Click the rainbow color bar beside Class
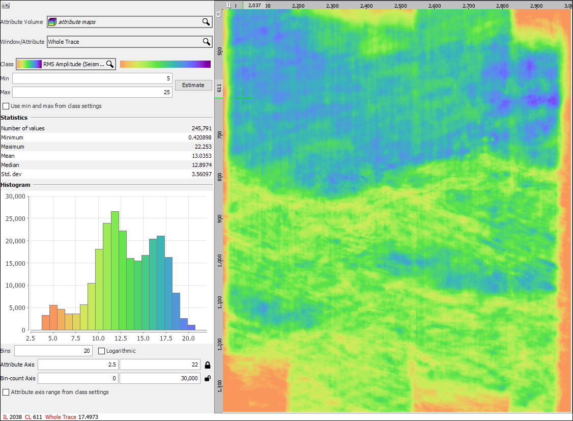The image size is (573, 421). (165, 64)
